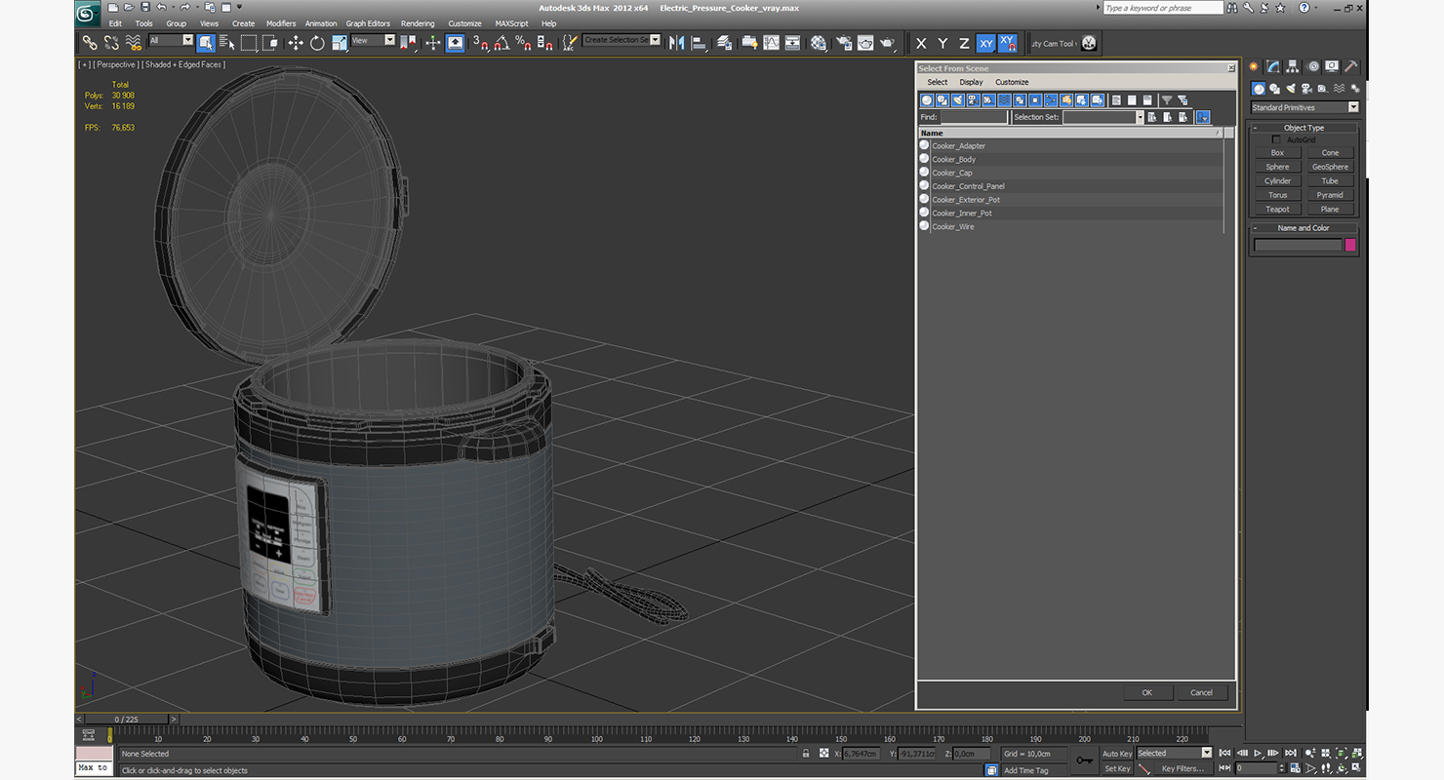The width and height of the screenshot is (1444, 780).
Task: Open Customize menu in Select From Scene dialog
Action: (x=1012, y=82)
